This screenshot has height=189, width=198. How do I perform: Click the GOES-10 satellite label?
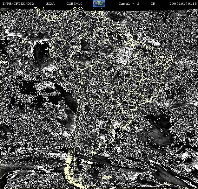(x=74, y=3)
